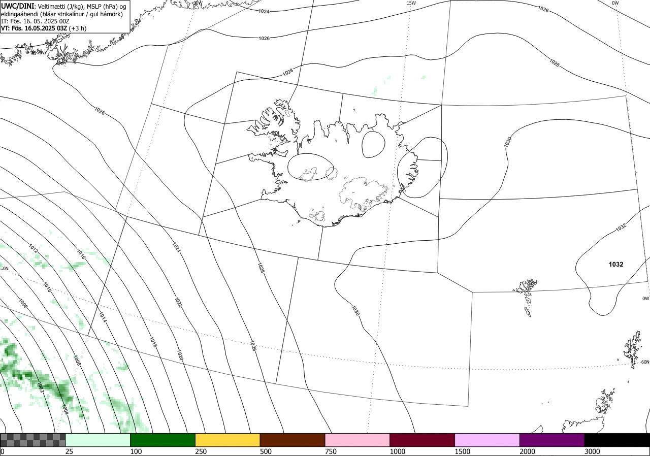Click the 1002 isobar label
Viewport: 650px width, 456px height.
pos(41,387)
